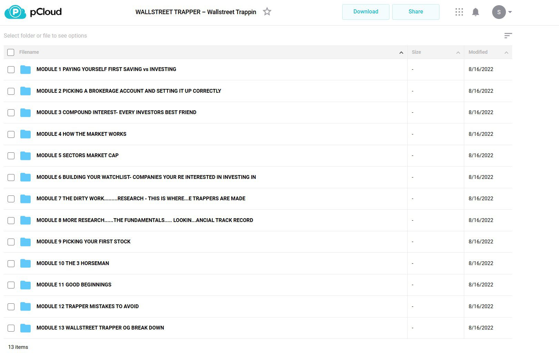Open MODULE 13 WALLSTREET TRAPPER OG BREAK DOWN

(100, 328)
